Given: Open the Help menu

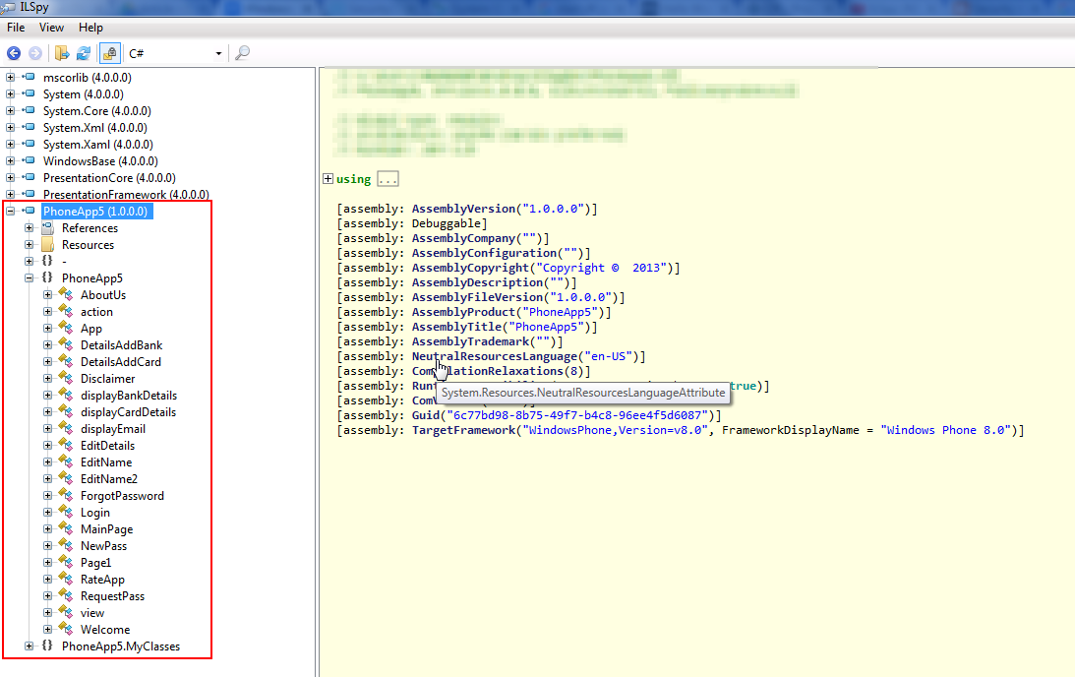Looking at the screenshot, I should pos(90,28).
